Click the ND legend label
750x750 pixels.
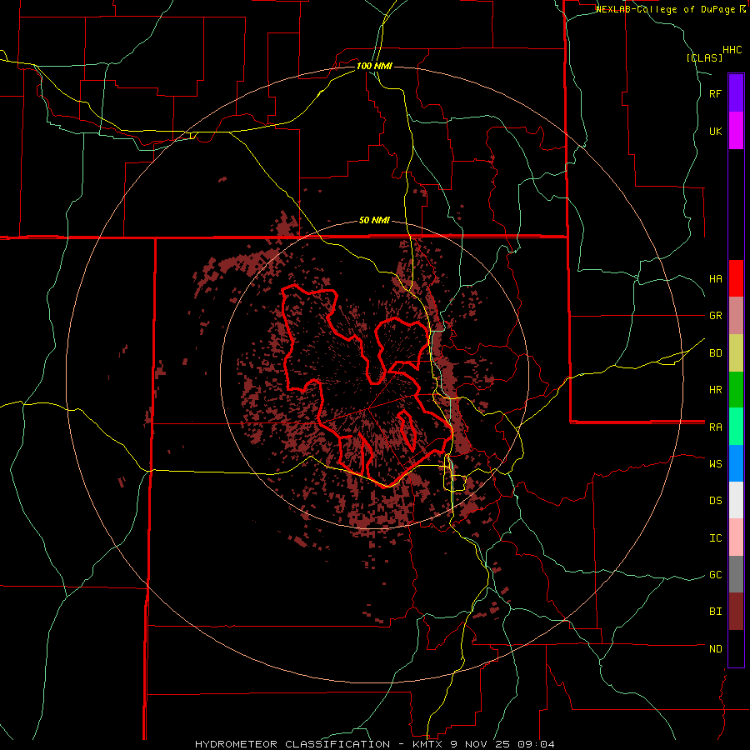[715, 649]
